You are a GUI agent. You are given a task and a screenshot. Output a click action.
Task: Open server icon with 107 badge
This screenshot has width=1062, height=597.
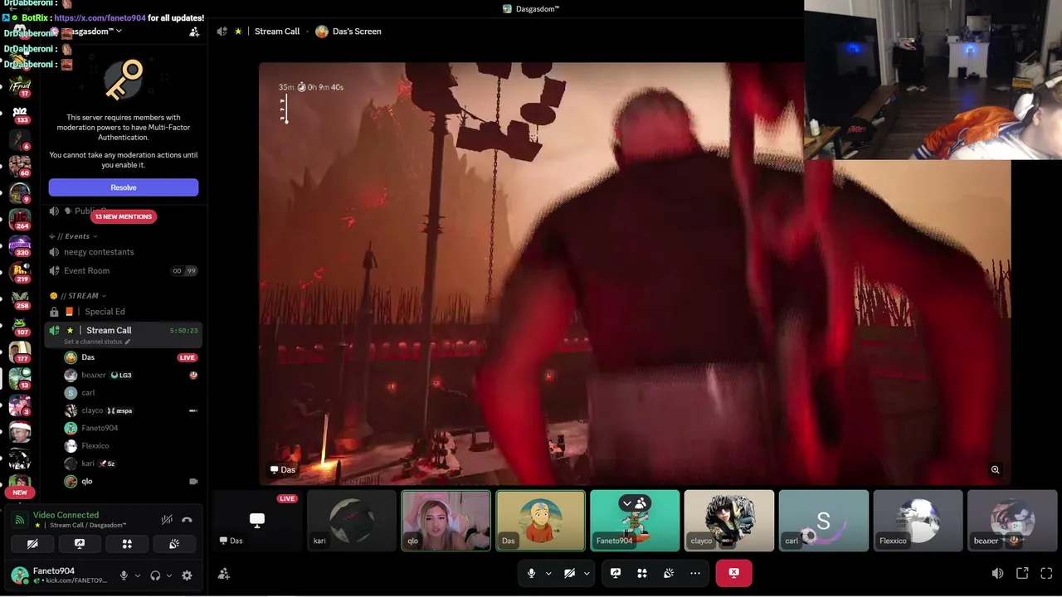pos(20,325)
